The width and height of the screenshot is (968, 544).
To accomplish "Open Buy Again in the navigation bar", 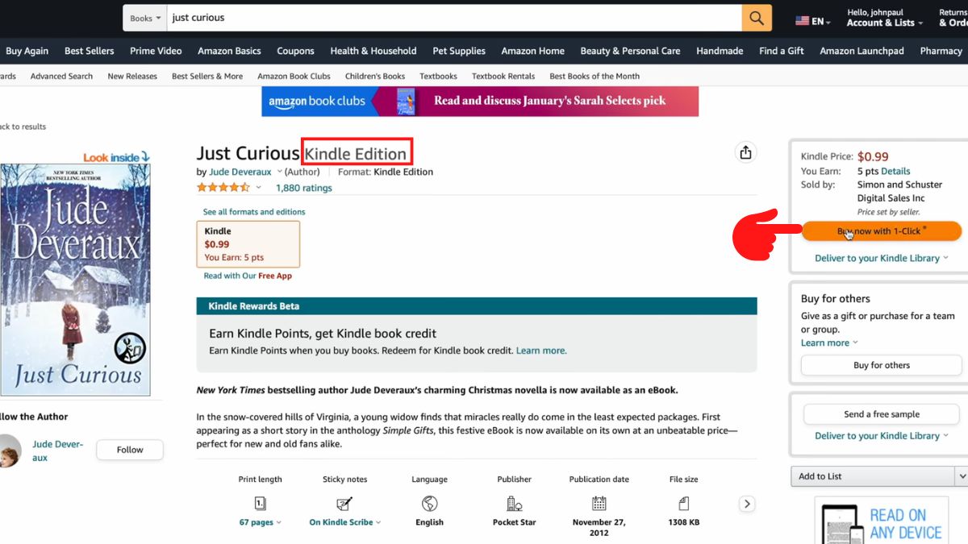I will pos(27,51).
